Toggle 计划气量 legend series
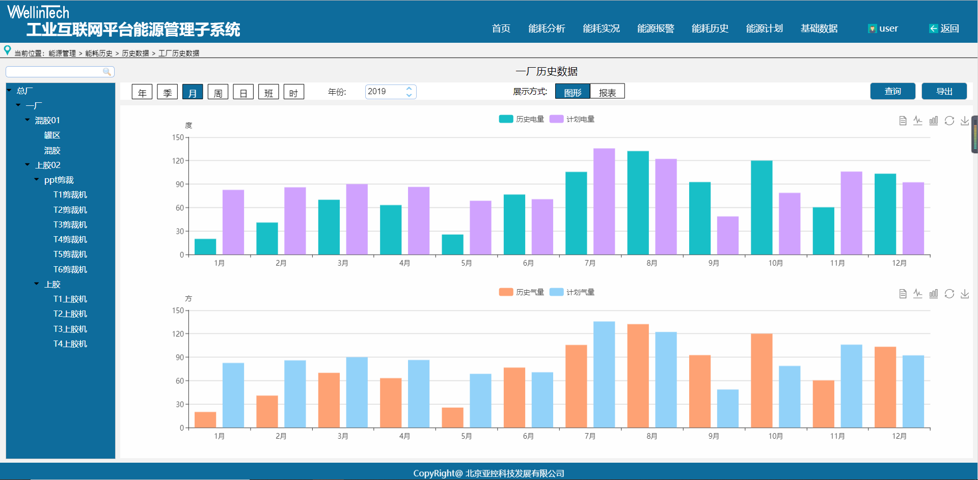Screen dimensions: 978x480 [x=572, y=292]
